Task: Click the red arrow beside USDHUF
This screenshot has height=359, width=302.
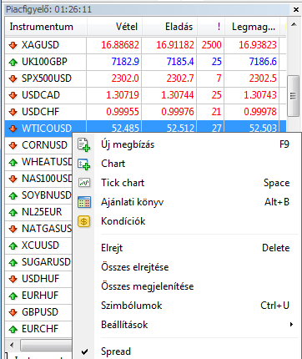Action: (x=13, y=279)
